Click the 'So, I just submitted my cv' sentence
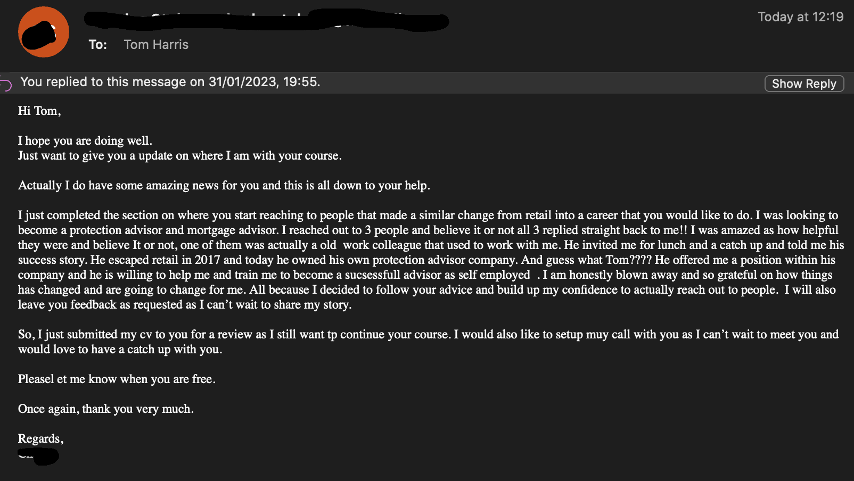 point(234,334)
